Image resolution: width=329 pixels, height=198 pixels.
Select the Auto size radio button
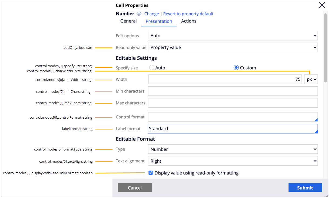pyautogui.click(x=152, y=68)
